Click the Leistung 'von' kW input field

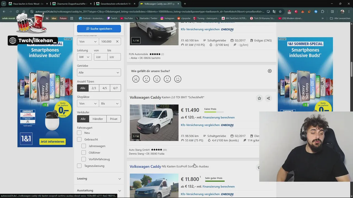(101, 57)
